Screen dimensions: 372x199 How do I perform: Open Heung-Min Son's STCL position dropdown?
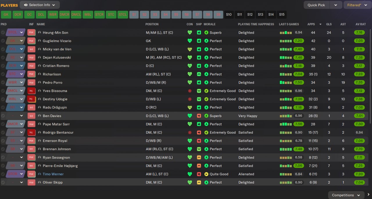15,33
